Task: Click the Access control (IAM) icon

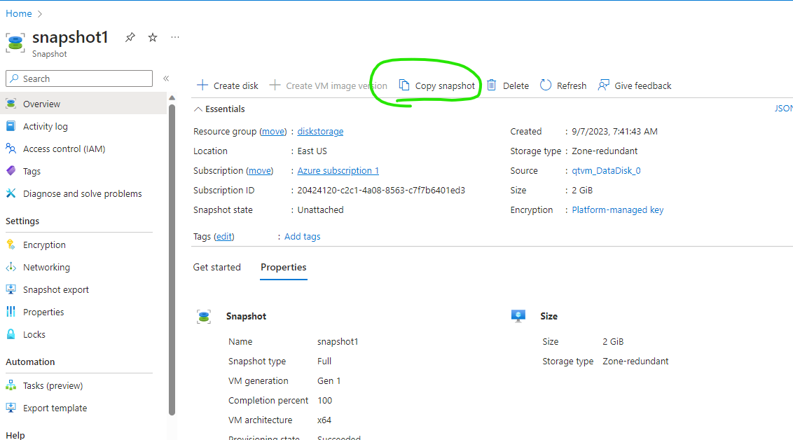Action: click(x=11, y=149)
